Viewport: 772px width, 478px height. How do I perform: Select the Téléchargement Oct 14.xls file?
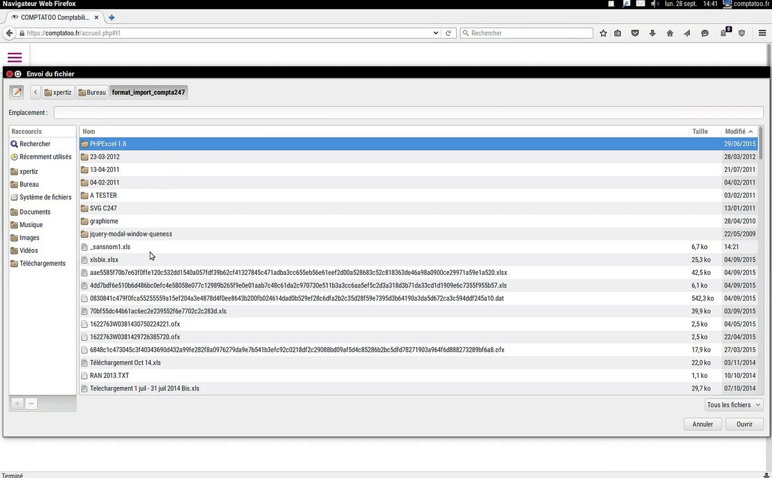tap(418, 362)
